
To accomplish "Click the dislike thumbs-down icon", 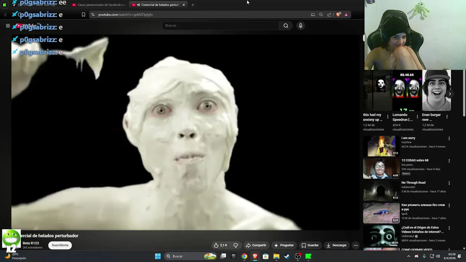I will 236,245.
